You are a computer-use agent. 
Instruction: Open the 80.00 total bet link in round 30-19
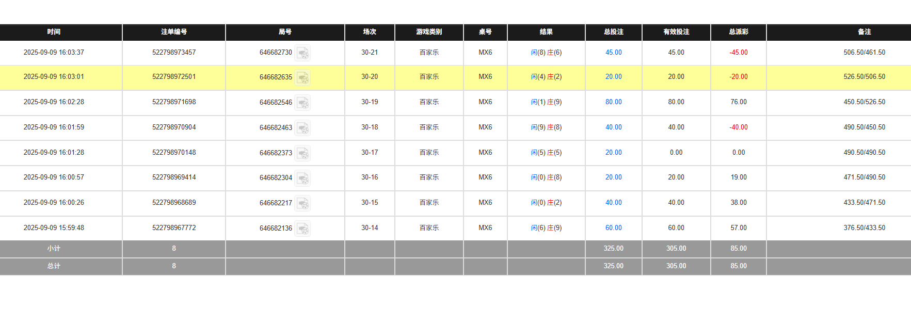(613, 102)
